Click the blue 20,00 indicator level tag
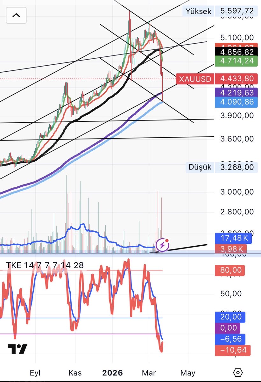 click(230, 317)
